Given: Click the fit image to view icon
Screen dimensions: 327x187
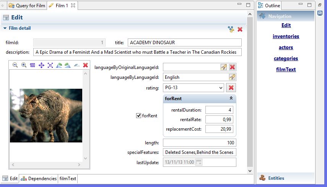Looking at the screenshot, I should [50, 65].
